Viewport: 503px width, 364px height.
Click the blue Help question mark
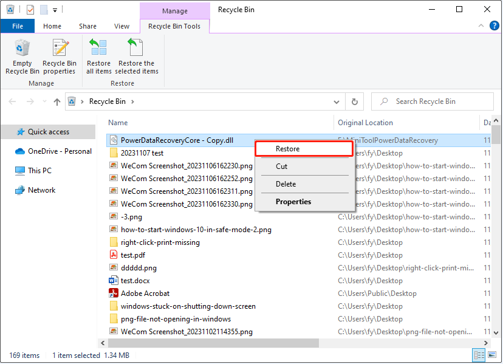pyautogui.click(x=494, y=26)
